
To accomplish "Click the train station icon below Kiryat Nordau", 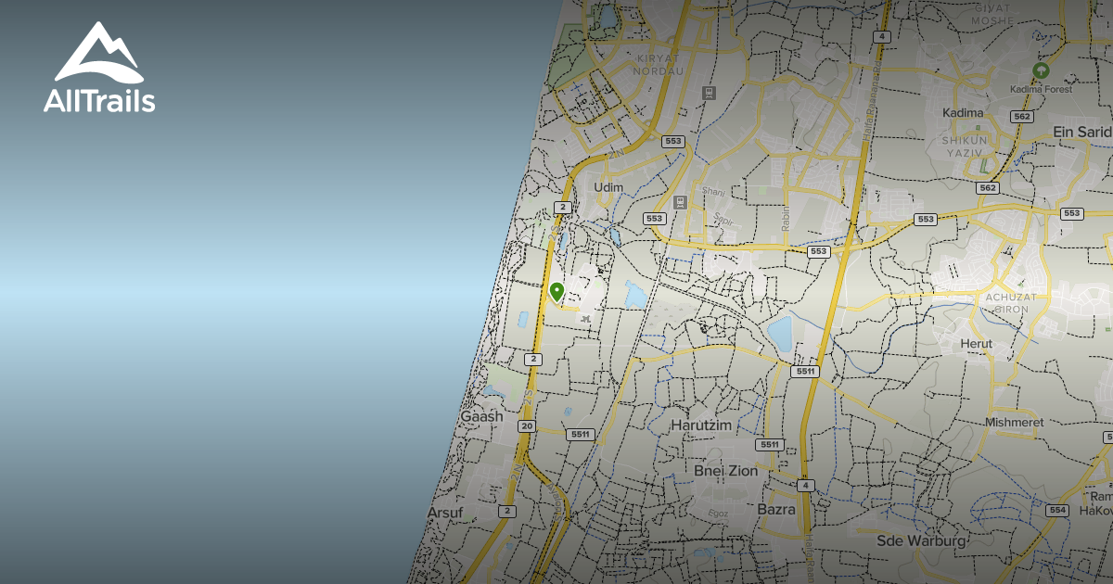I will coord(710,93).
